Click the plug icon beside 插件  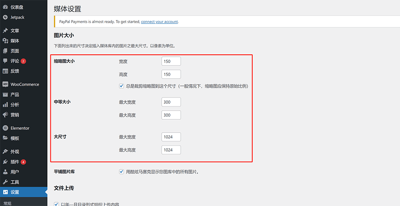[5, 162]
